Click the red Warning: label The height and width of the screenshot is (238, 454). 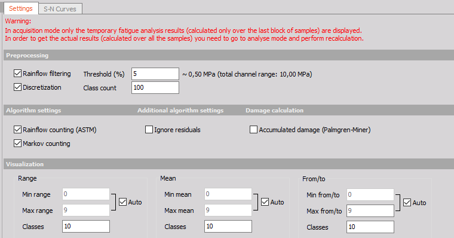pyautogui.click(x=18, y=21)
